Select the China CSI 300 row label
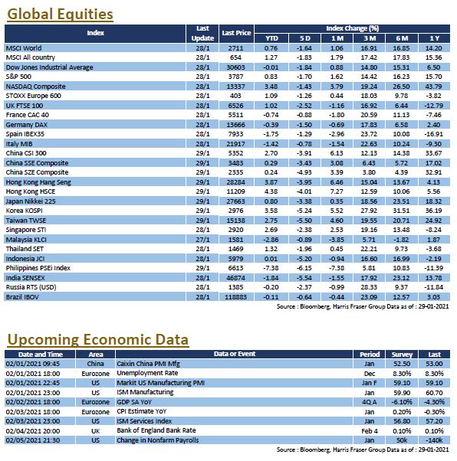The height and width of the screenshot is (461, 457). click(x=26, y=153)
